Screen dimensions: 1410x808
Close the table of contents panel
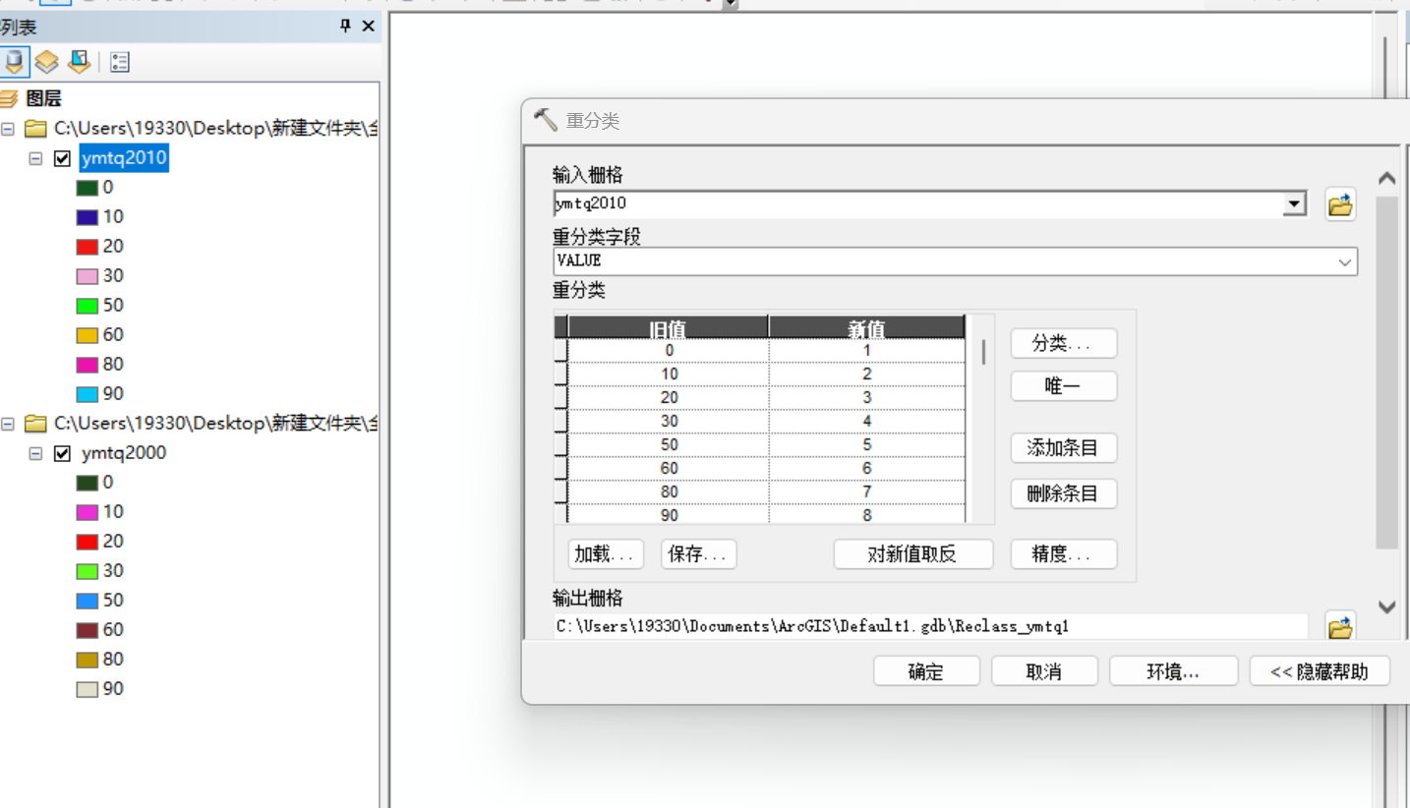[368, 27]
